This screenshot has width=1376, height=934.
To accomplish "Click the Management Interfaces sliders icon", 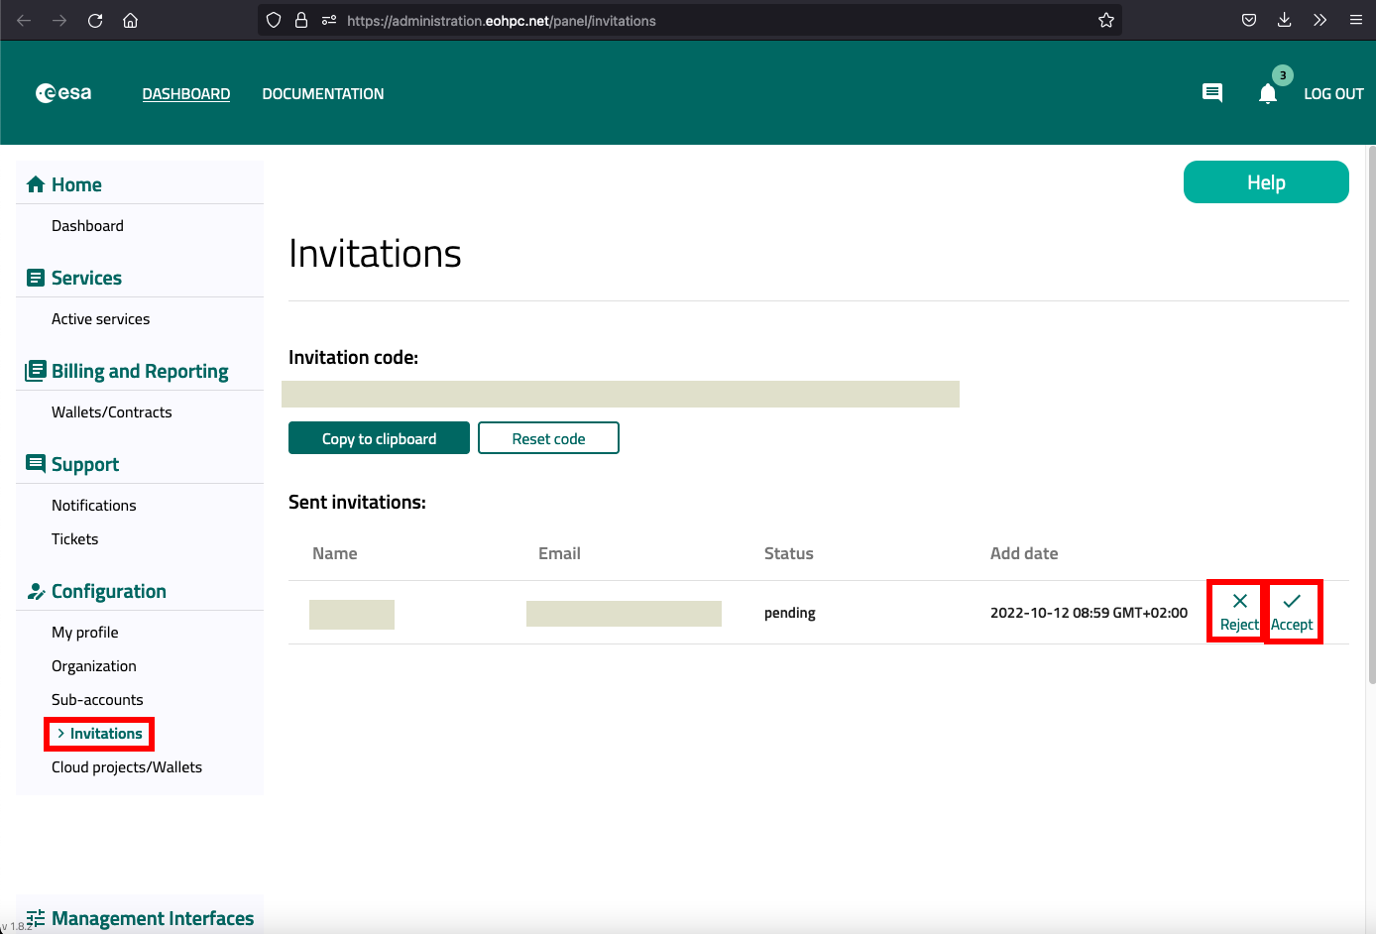I will click(36, 918).
